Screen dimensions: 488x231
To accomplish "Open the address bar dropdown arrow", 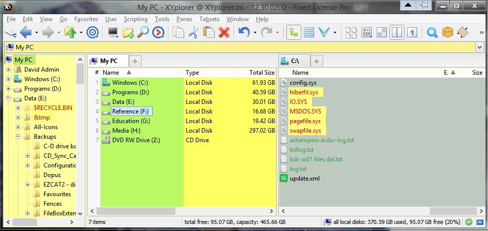I will click(x=479, y=47).
